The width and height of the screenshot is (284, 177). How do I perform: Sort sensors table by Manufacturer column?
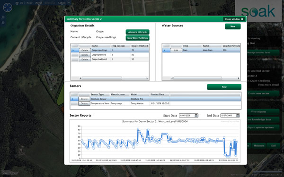coord(120,94)
